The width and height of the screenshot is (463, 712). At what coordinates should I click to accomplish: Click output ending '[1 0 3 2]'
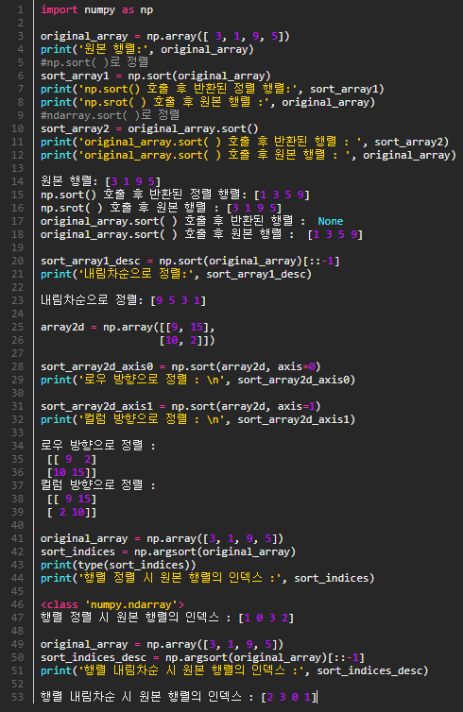(x=166, y=618)
